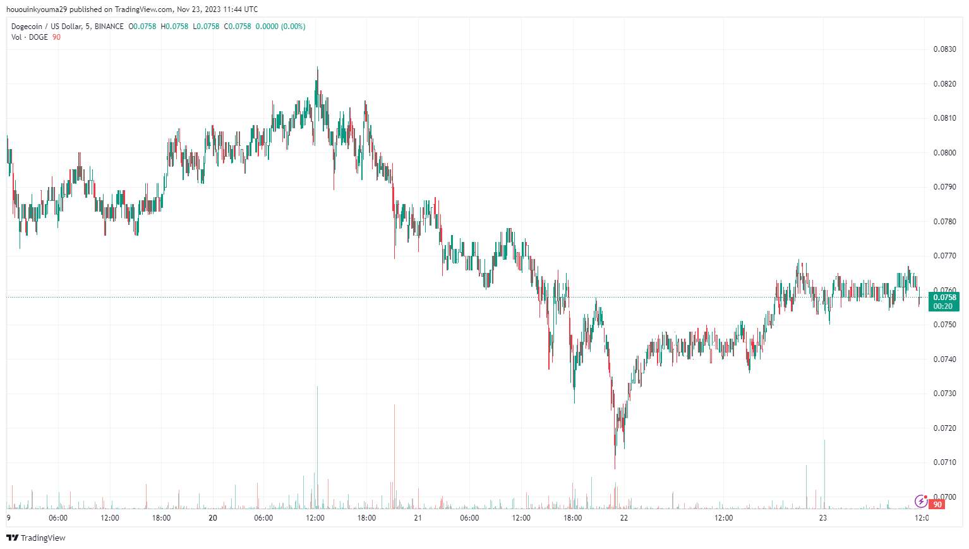Click the date label 20 on time axis
The height and width of the screenshot is (549, 969).
tap(213, 518)
